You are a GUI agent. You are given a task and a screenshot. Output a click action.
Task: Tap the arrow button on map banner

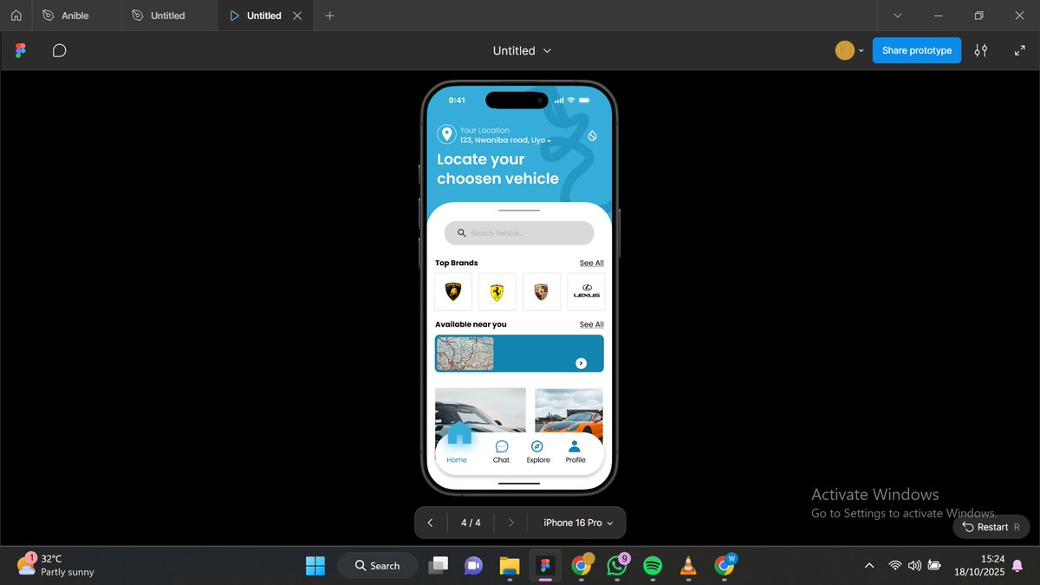click(x=581, y=363)
